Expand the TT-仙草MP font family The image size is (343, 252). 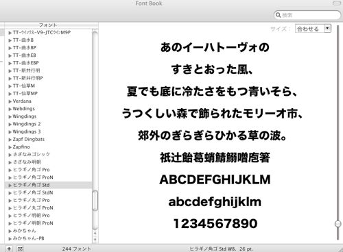pos(10,94)
